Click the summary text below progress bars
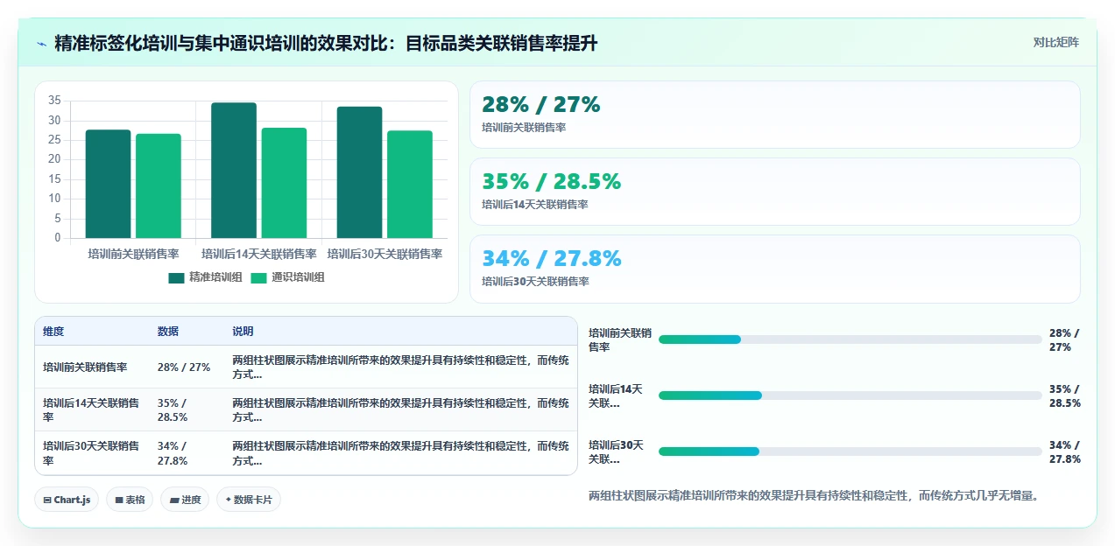The image size is (1115, 546). coord(814,495)
